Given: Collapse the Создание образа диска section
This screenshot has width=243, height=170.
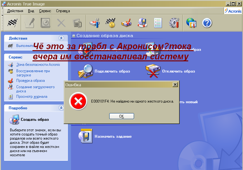Looking at the screenshot, I should tap(74, 36).
